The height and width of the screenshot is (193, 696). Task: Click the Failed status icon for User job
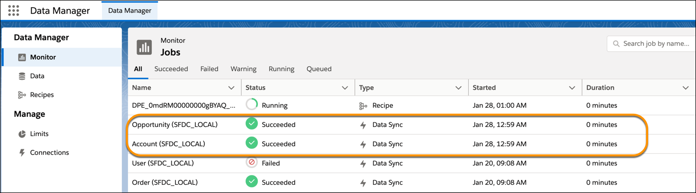[x=251, y=163]
